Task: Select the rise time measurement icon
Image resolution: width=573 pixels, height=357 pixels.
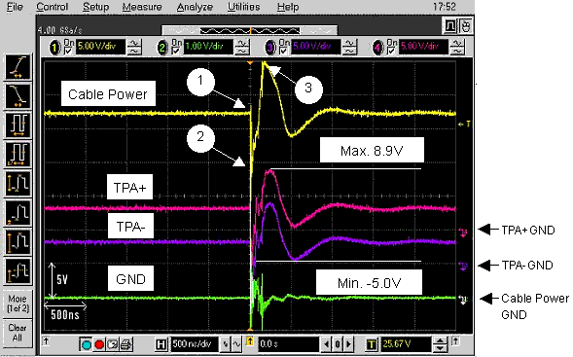Action: [x=18, y=67]
